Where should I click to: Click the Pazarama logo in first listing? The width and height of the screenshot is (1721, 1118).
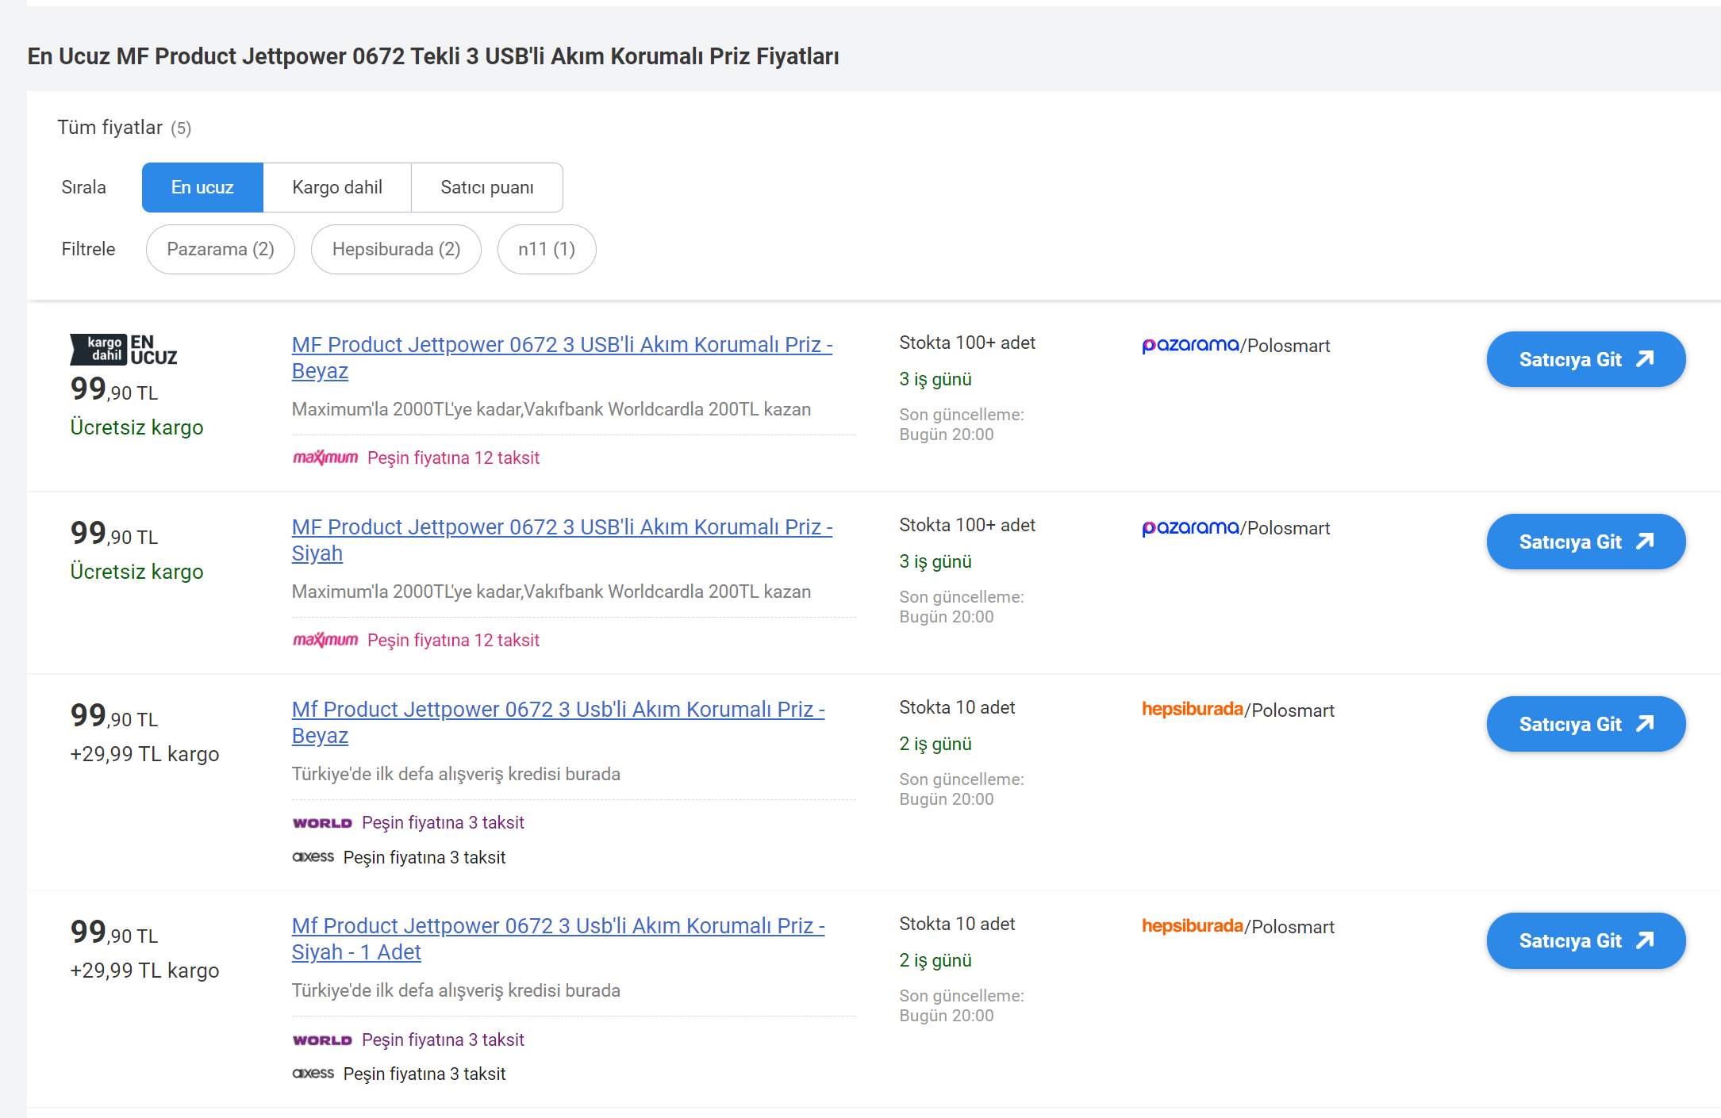(x=1189, y=345)
